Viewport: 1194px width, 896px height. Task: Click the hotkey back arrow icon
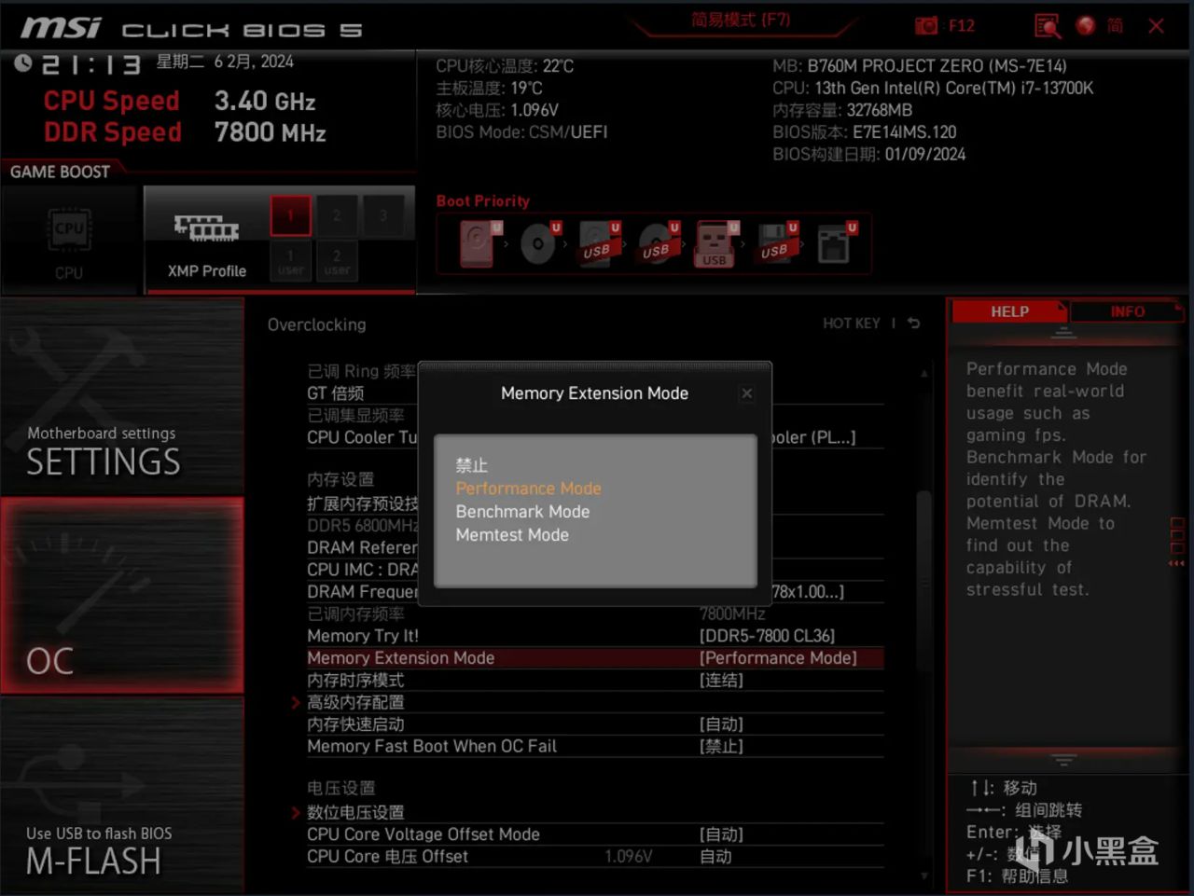coord(913,324)
